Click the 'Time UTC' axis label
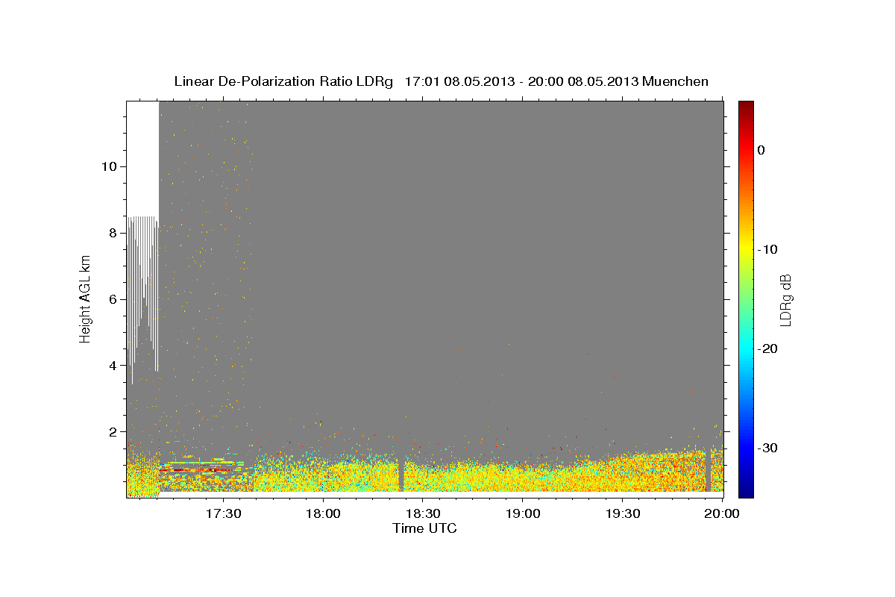The height and width of the screenshot is (597, 895). (424, 529)
